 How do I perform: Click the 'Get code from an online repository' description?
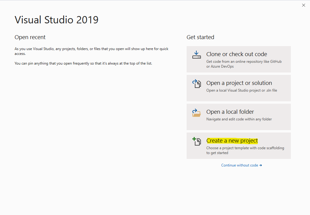pyautogui.click(x=244, y=64)
